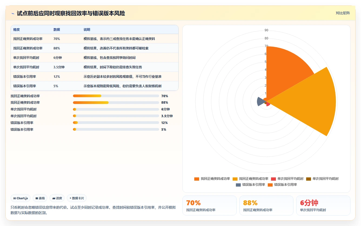Image resolution: width=361 pixels, height=226 pixels.
Task: Select the 进度 chip
Action: click(57, 198)
